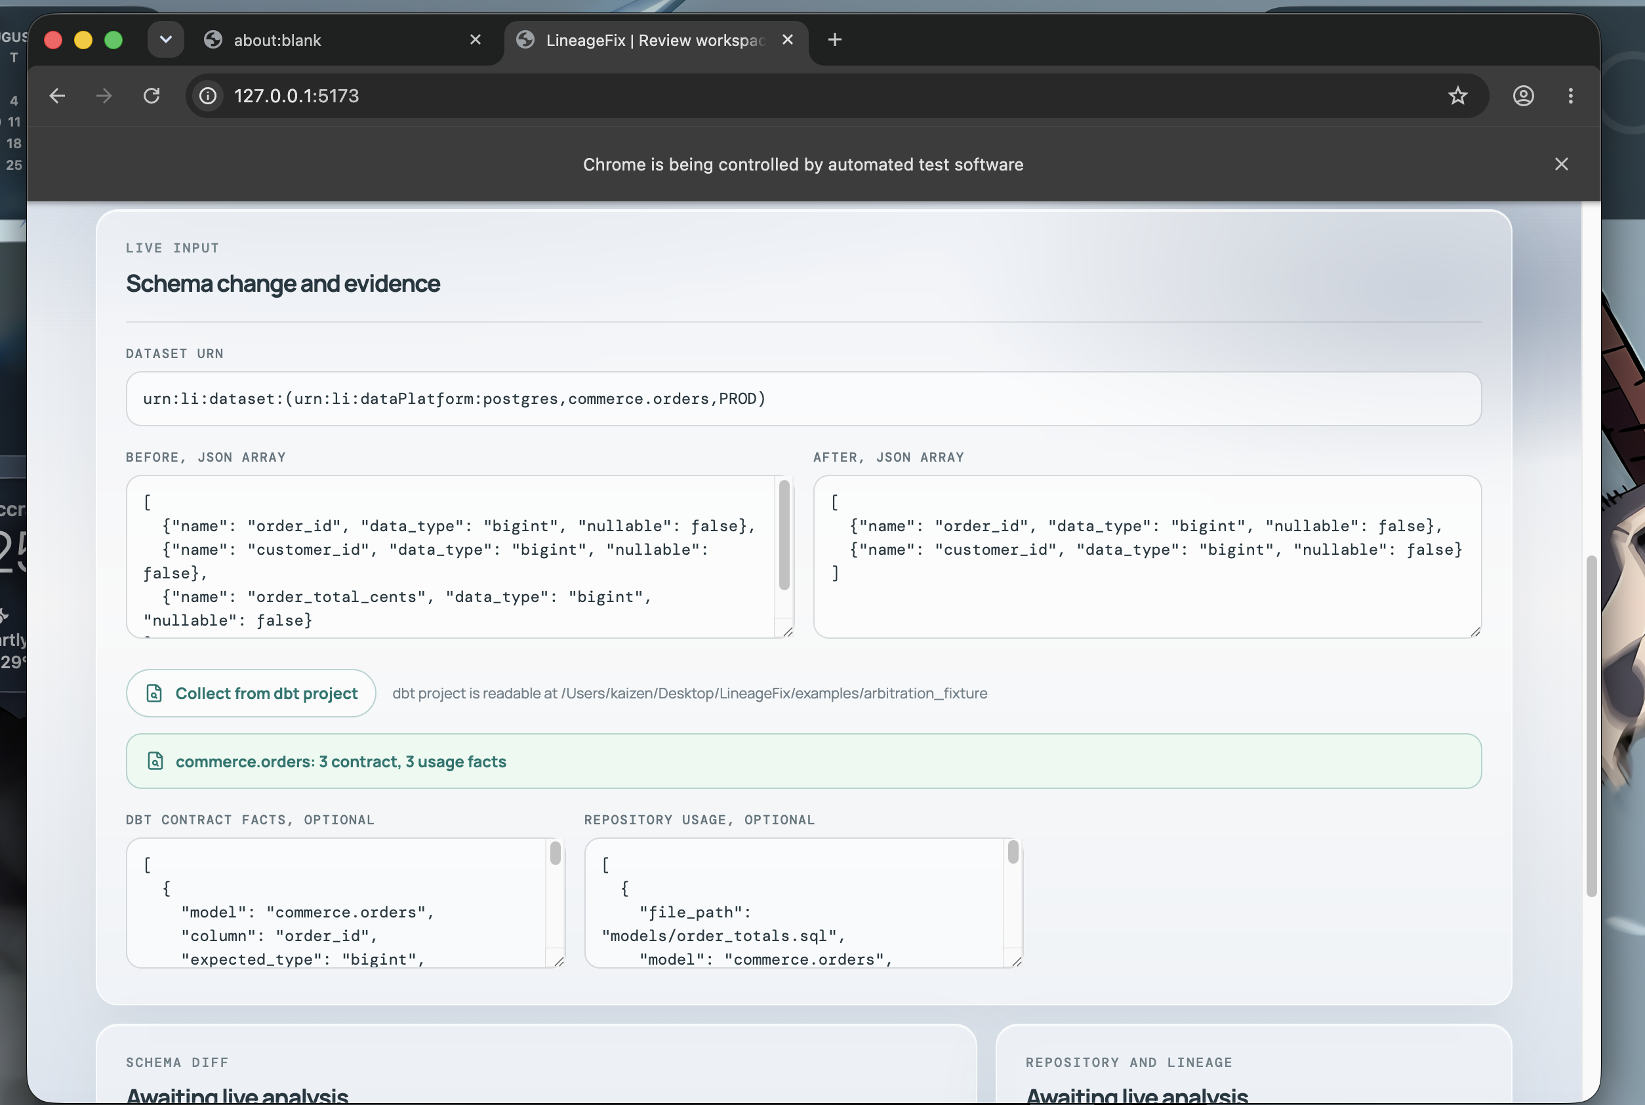This screenshot has width=1645, height=1105.
Task: Click inside the After JSON array textarea
Action: tap(1147, 557)
